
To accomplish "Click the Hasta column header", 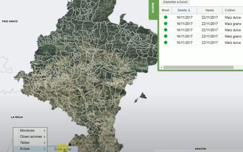I will (x=209, y=10).
